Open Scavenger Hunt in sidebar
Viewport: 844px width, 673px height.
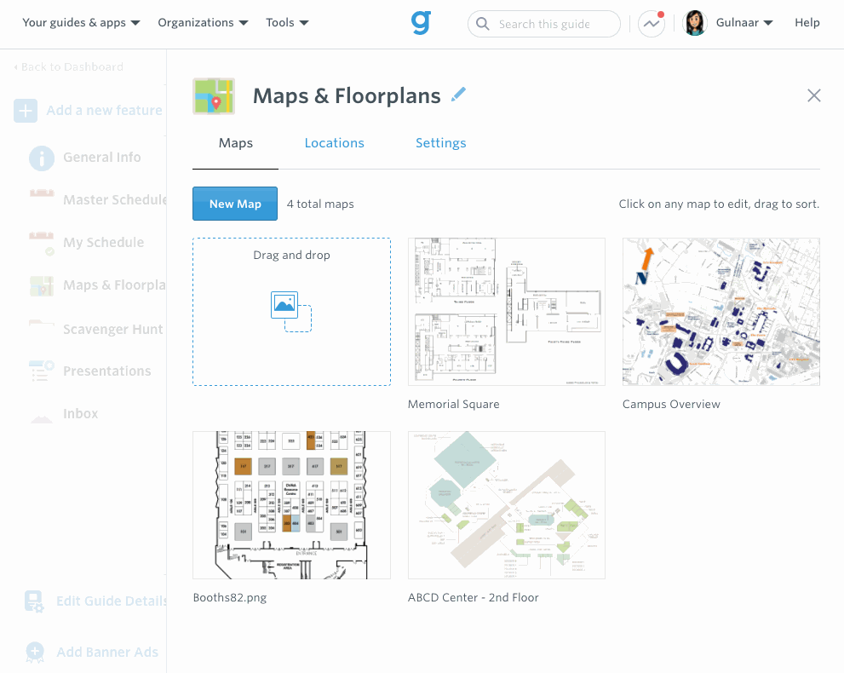(x=113, y=329)
